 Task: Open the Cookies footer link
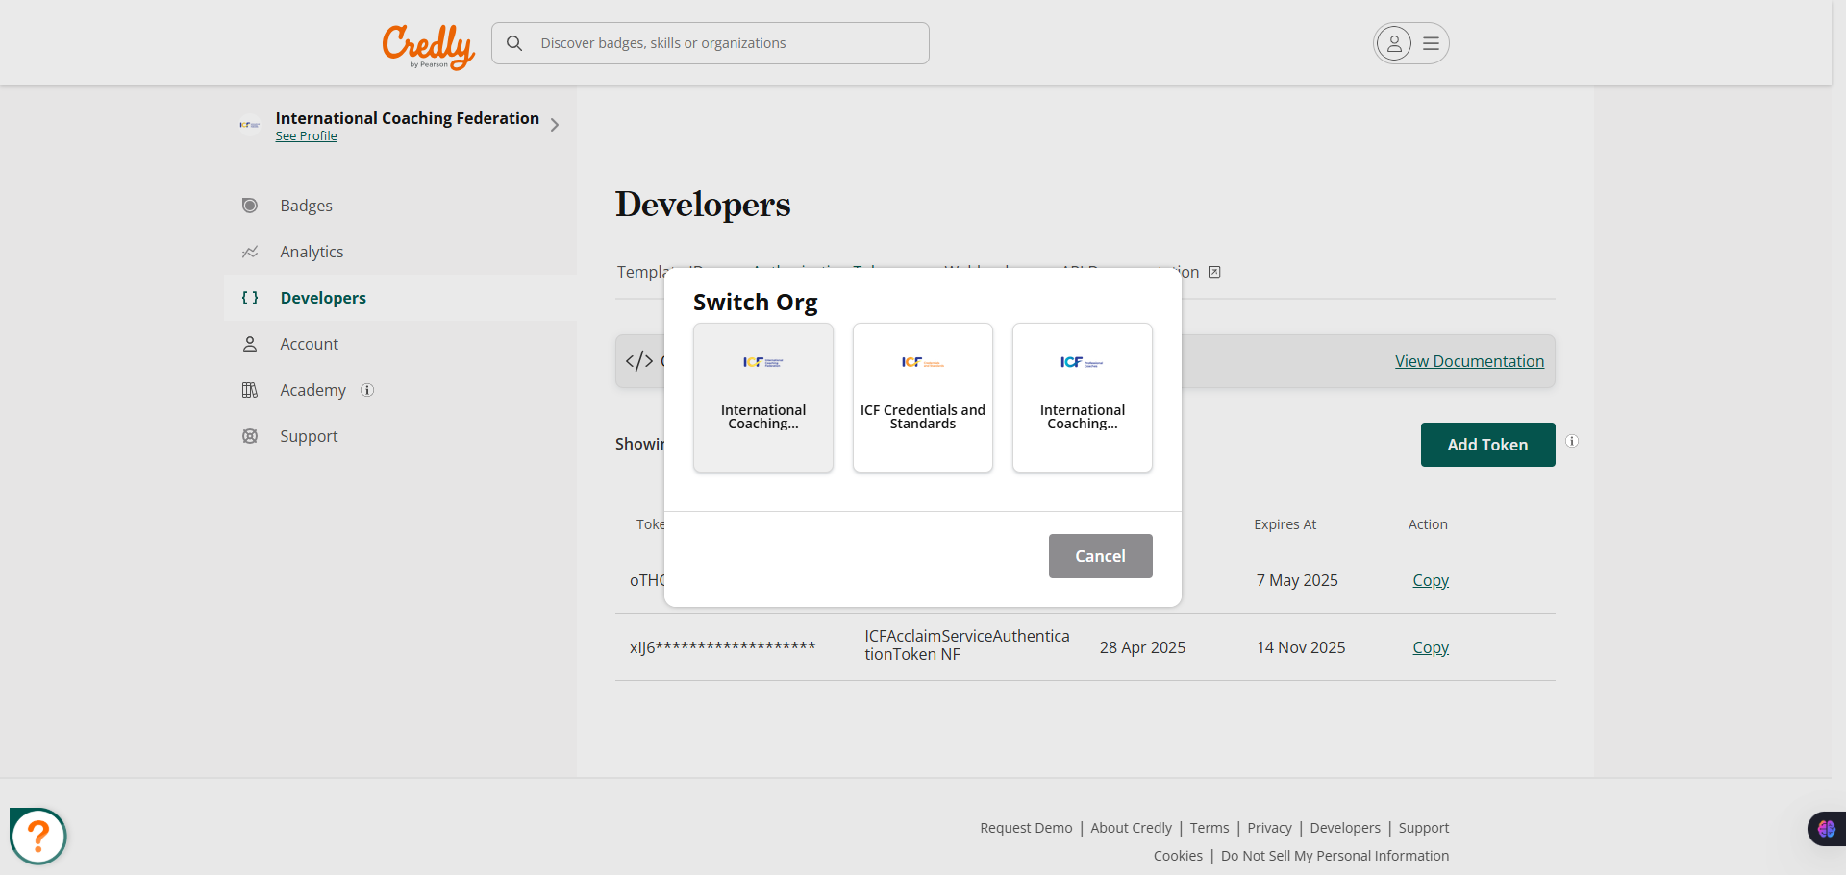(x=1178, y=856)
